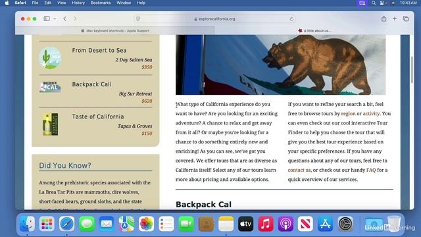
Task: Click the Backpack Cal logo thumbnail
Action: pos(50,87)
